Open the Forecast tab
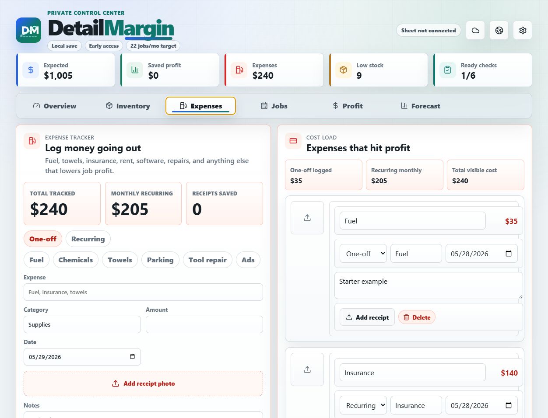The height and width of the screenshot is (418, 548). (x=420, y=106)
